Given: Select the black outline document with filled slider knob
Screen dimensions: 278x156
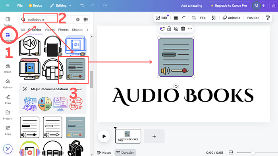Looking at the screenshot, I should [x=30, y=127].
